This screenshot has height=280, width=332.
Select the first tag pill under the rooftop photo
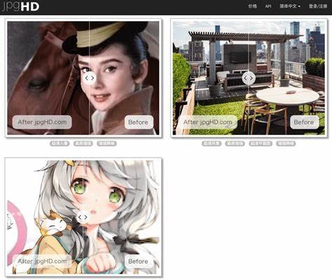(212, 143)
